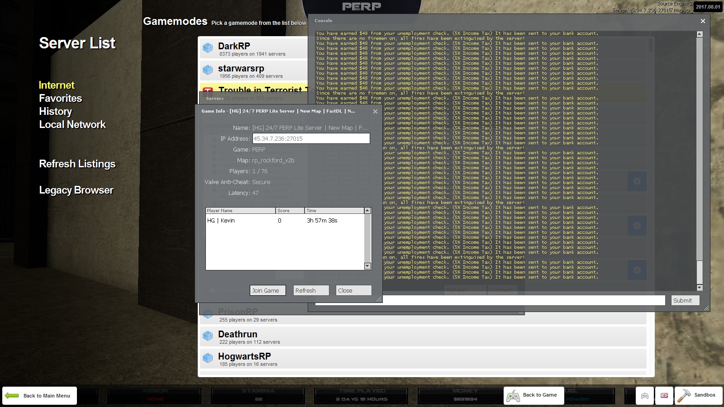
Task: Click the map name rp_rockford_v2b
Action: [x=273, y=161]
